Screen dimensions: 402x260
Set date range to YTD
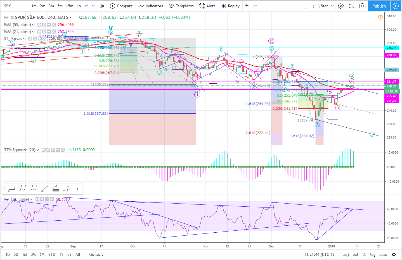pos(52,254)
